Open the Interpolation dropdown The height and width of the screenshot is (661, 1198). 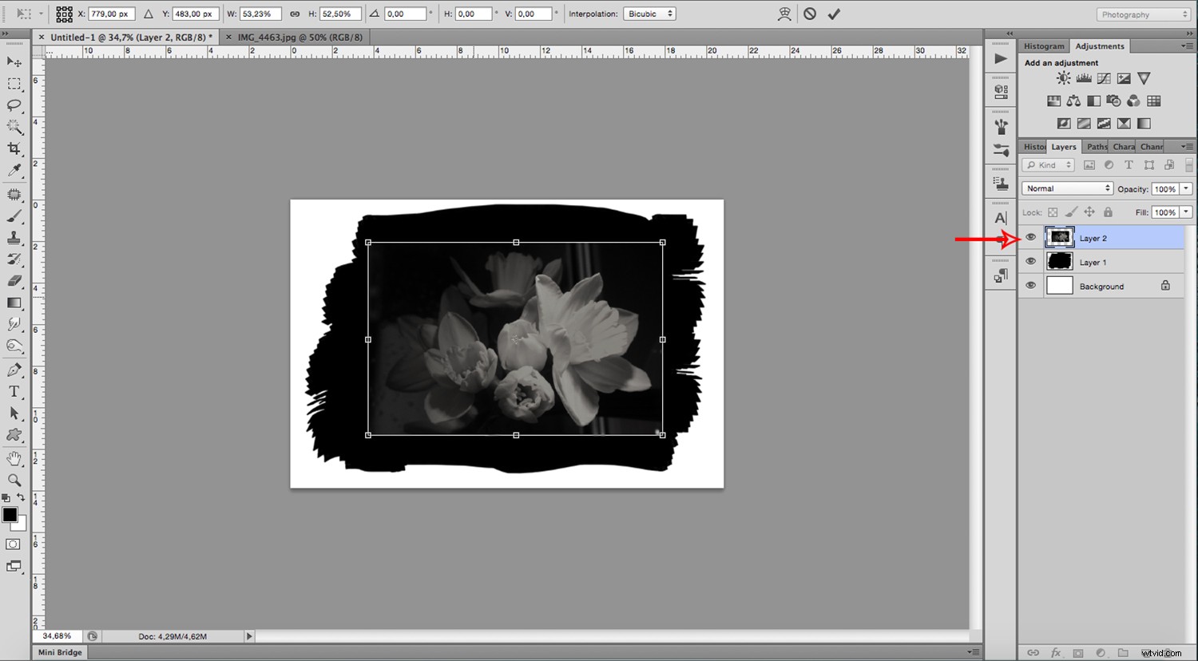click(649, 13)
